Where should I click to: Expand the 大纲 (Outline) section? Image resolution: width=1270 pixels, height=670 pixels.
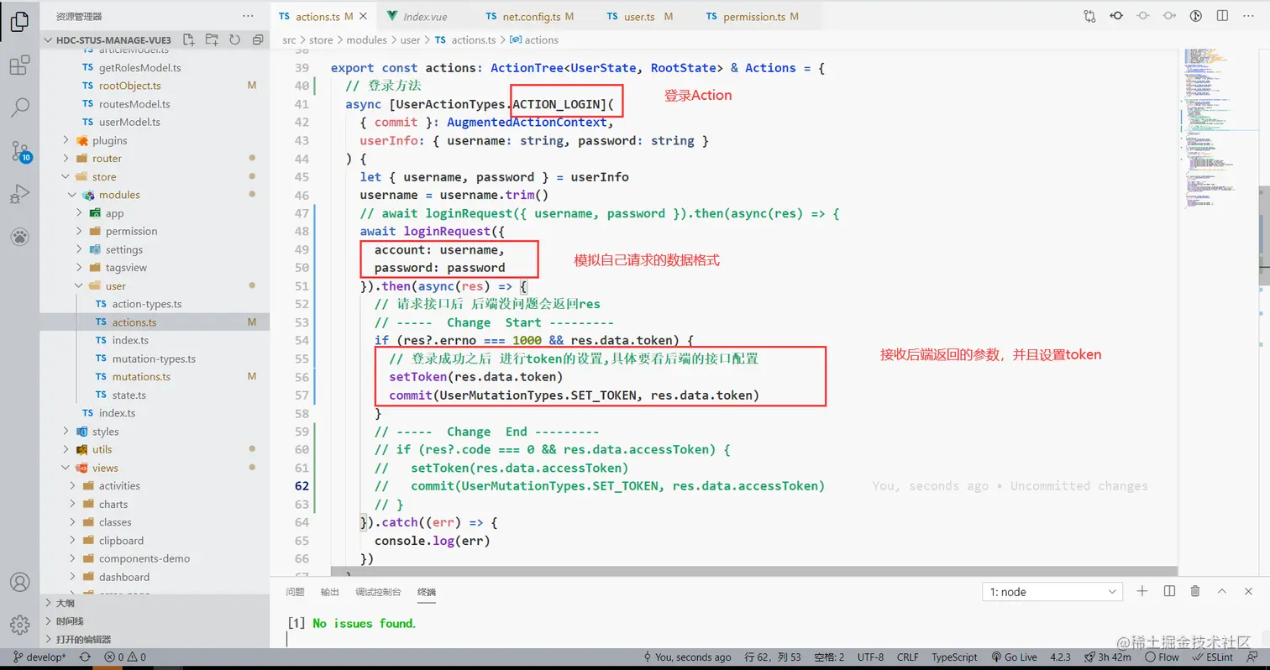[x=65, y=603]
